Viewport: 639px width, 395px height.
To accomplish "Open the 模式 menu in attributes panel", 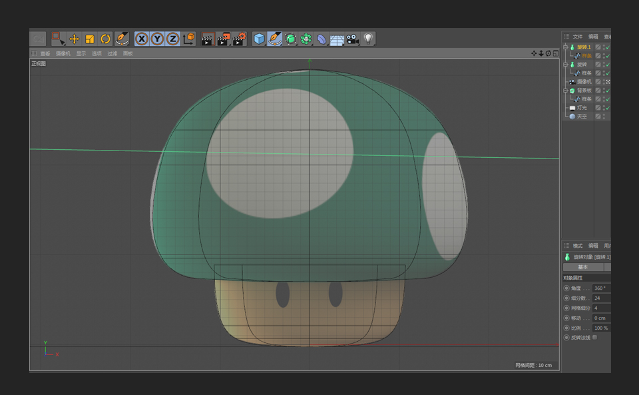I will point(577,246).
